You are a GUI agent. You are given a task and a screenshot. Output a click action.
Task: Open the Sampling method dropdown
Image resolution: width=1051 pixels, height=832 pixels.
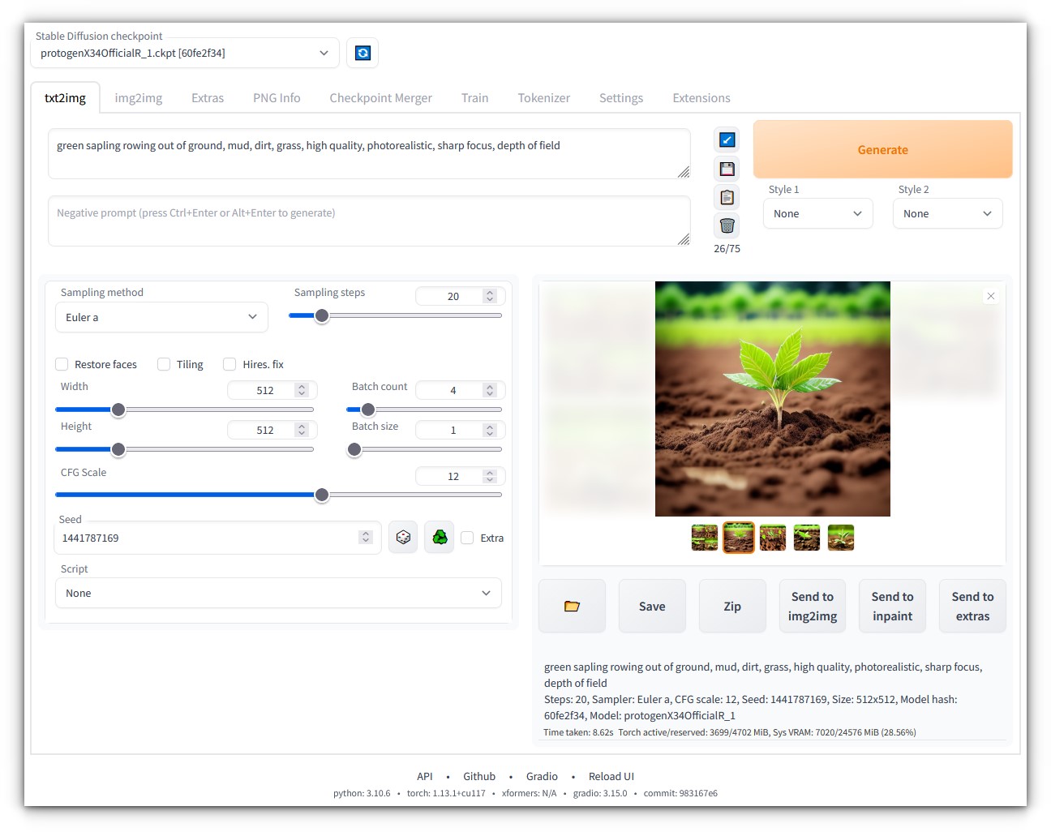161,317
